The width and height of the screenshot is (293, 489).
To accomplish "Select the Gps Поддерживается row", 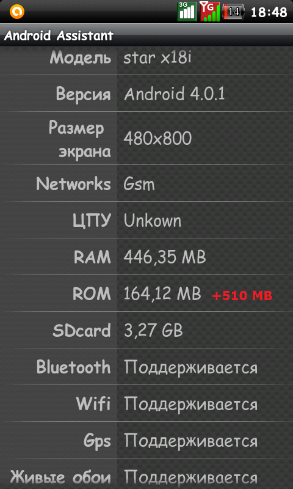I will (x=146, y=440).
